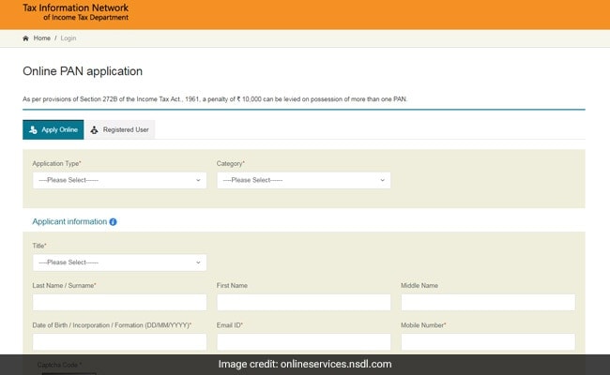
Task: Click the Login breadcrumb text
Action: tap(68, 38)
